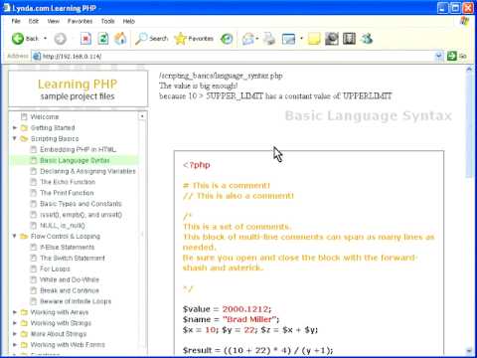Expand the Working with Web Forms folder
Screen dimensions: 477x358
(15, 345)
